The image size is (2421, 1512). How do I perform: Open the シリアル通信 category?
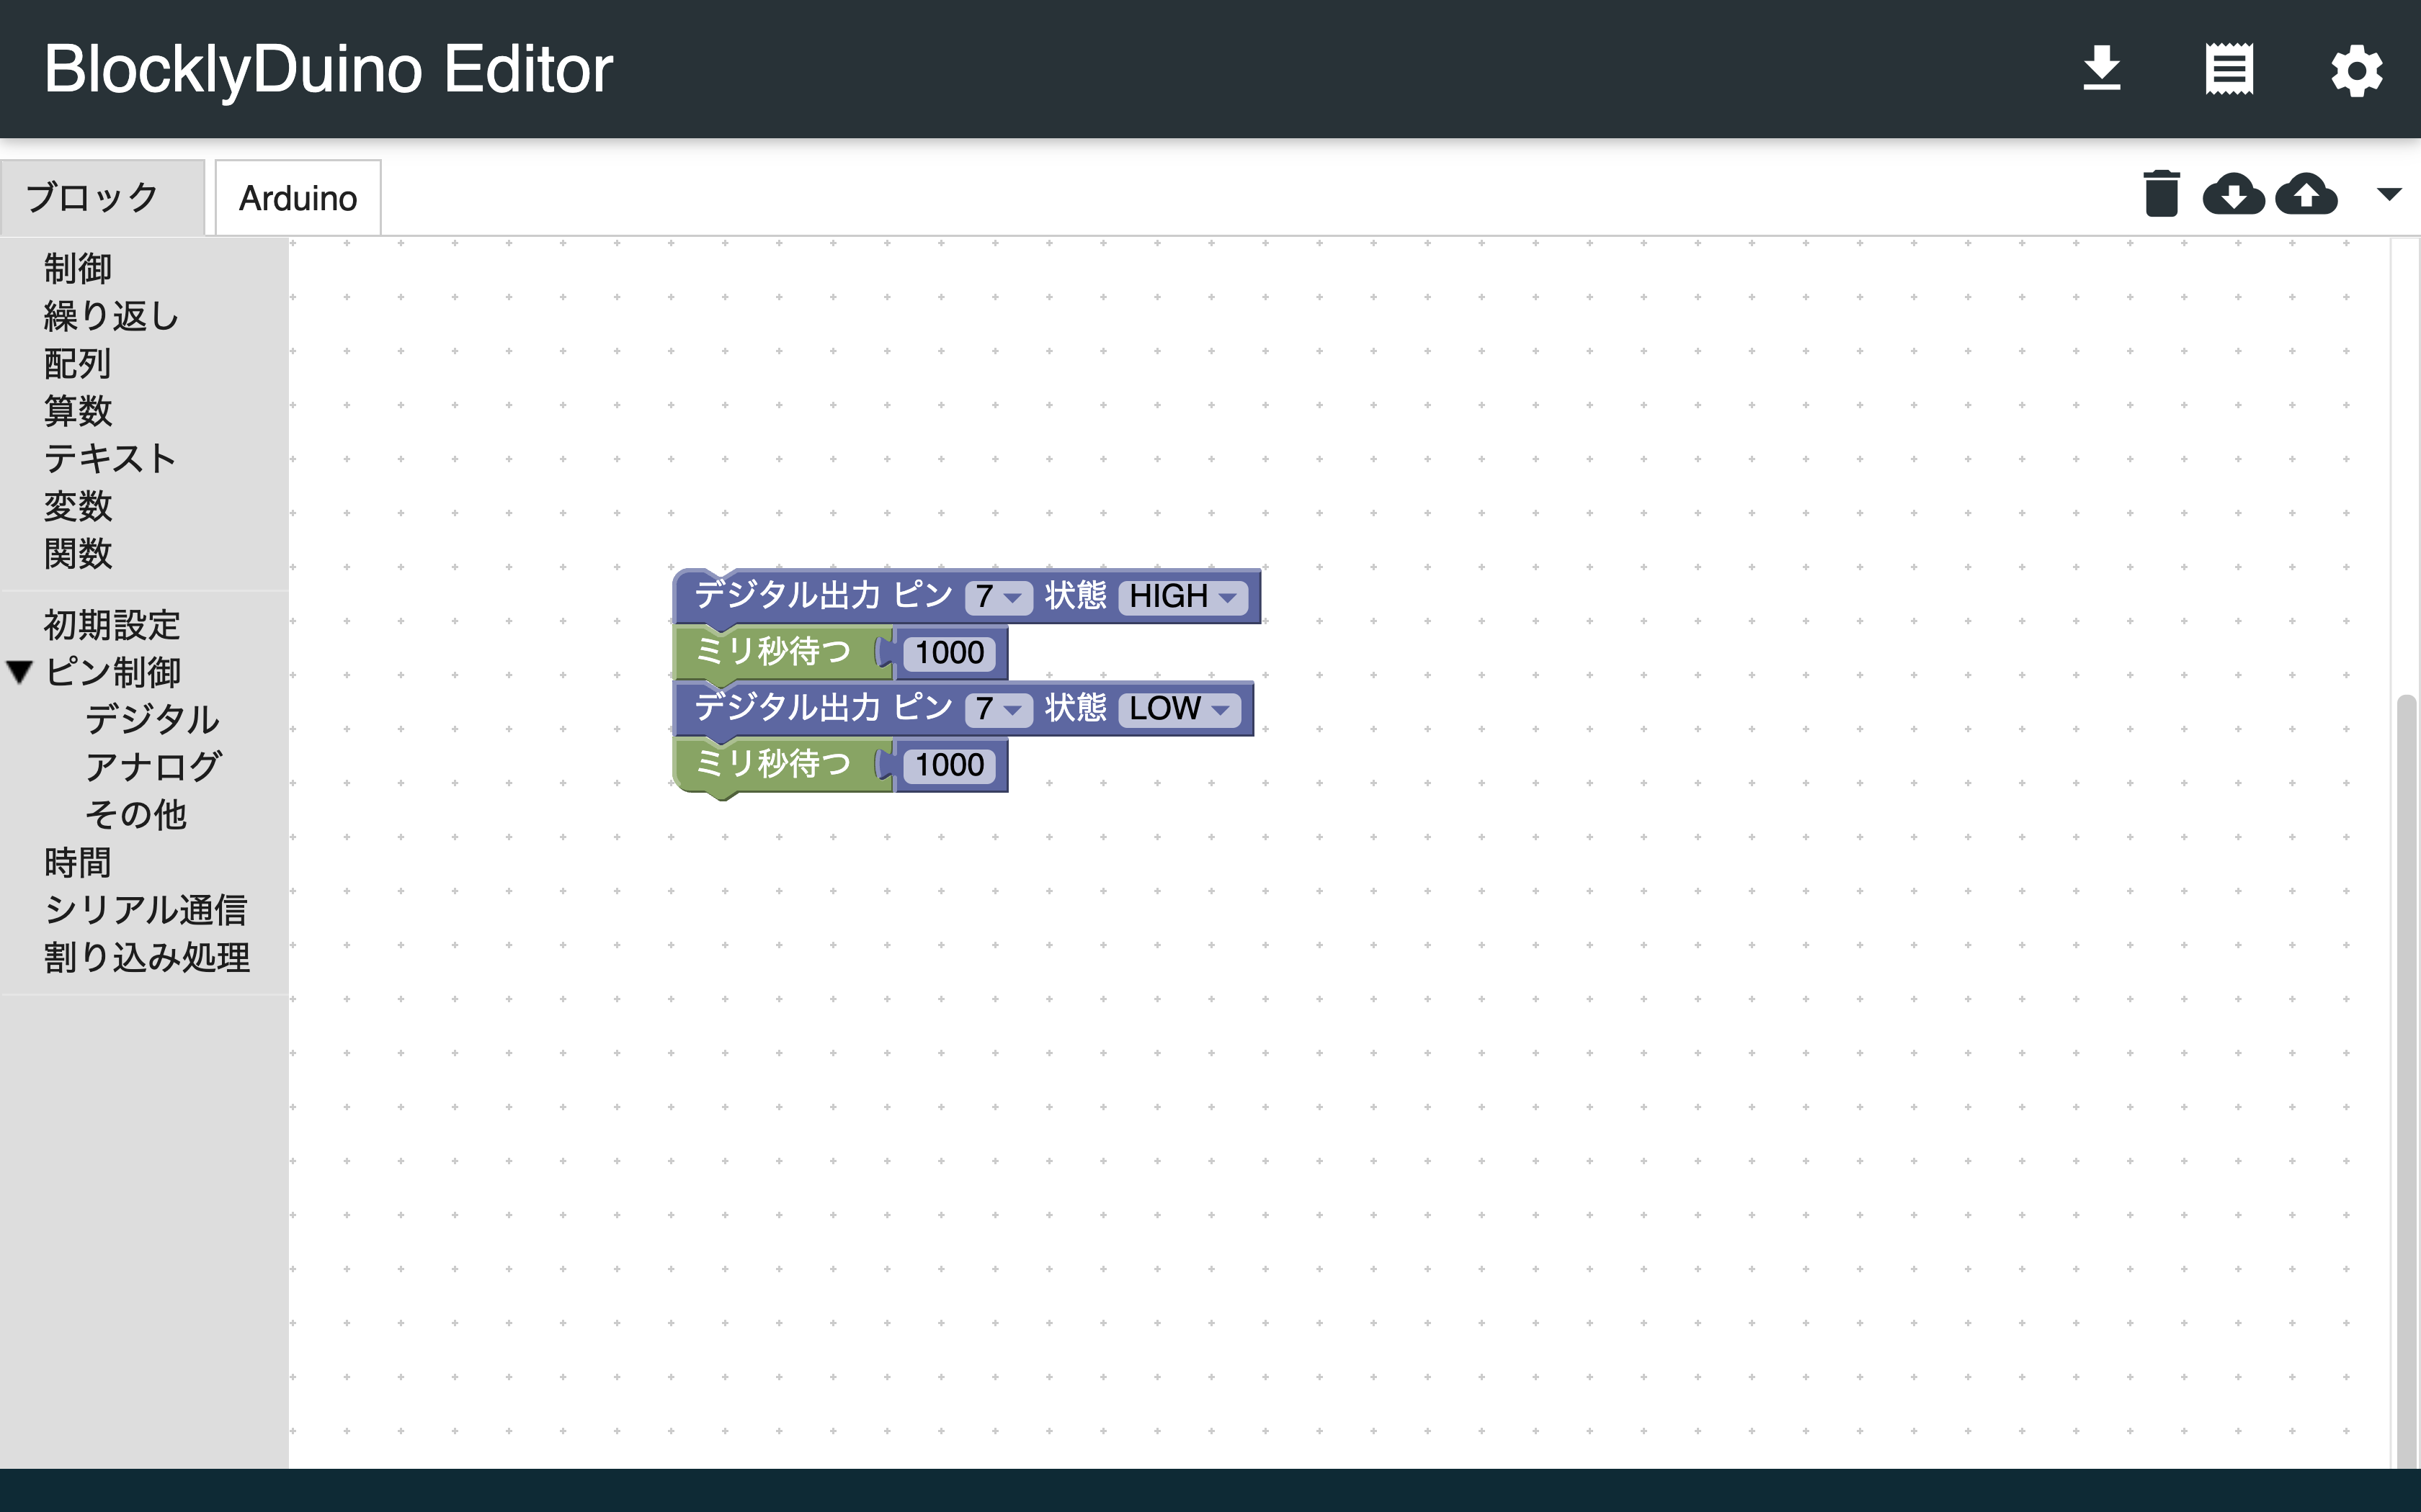coord(146,910)
